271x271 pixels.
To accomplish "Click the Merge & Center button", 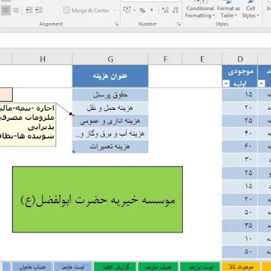I will [x=89, y=10].
